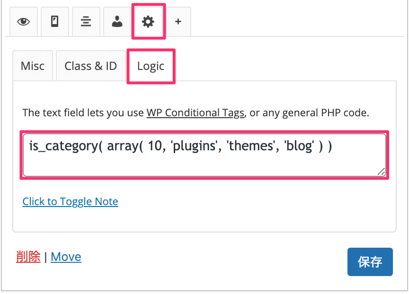Image resolution: width=409 pixels, height=294 pixels.
Task: Select the Logic tab
Action: pos(151,66)
